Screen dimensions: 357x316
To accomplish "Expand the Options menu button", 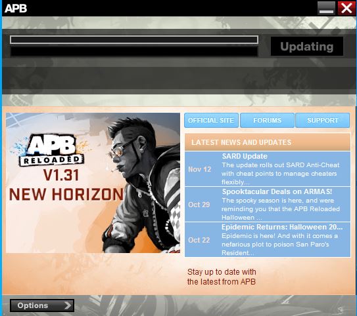I will (42, 306).
